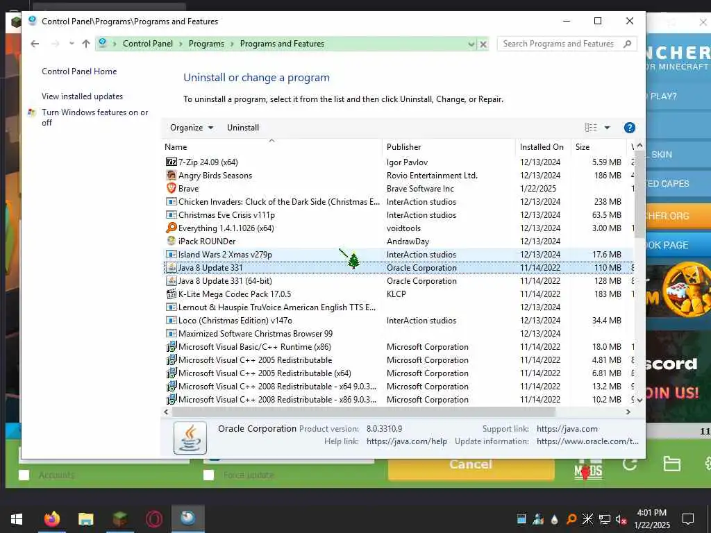Expand the view options dropdown arrow

coord(607,128)
